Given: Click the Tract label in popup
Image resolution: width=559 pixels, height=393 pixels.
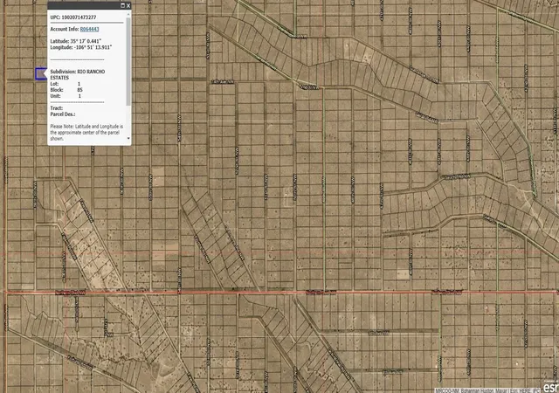Looking at the screenshot, I should tap(56, 108).
